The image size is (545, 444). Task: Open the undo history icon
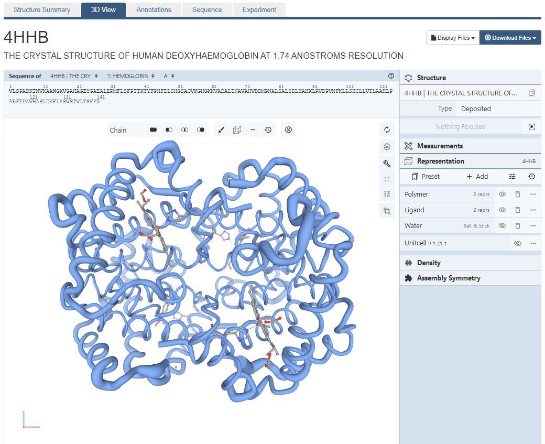tap(269, 129)
